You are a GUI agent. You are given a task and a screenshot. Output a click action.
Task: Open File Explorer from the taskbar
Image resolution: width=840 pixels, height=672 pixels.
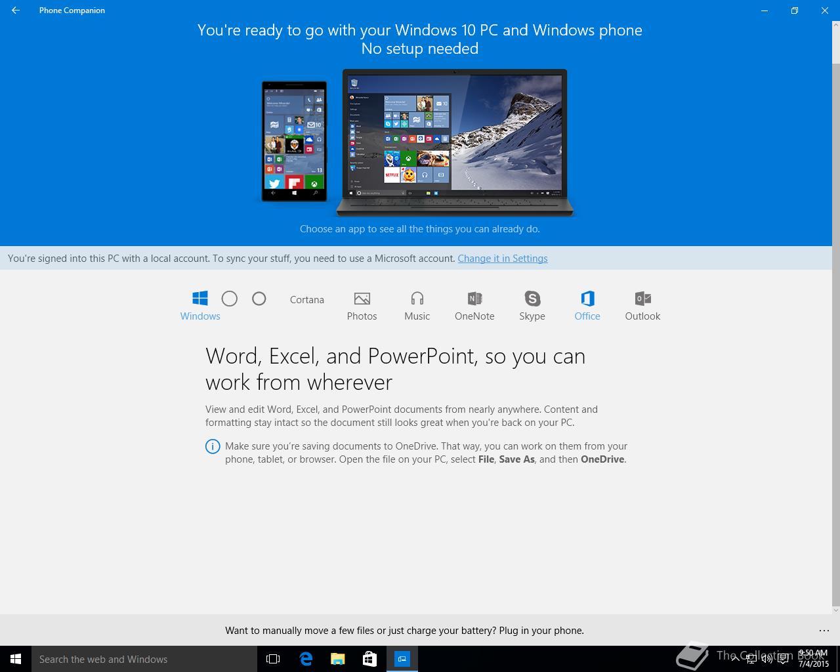click(x=337, y=659)
